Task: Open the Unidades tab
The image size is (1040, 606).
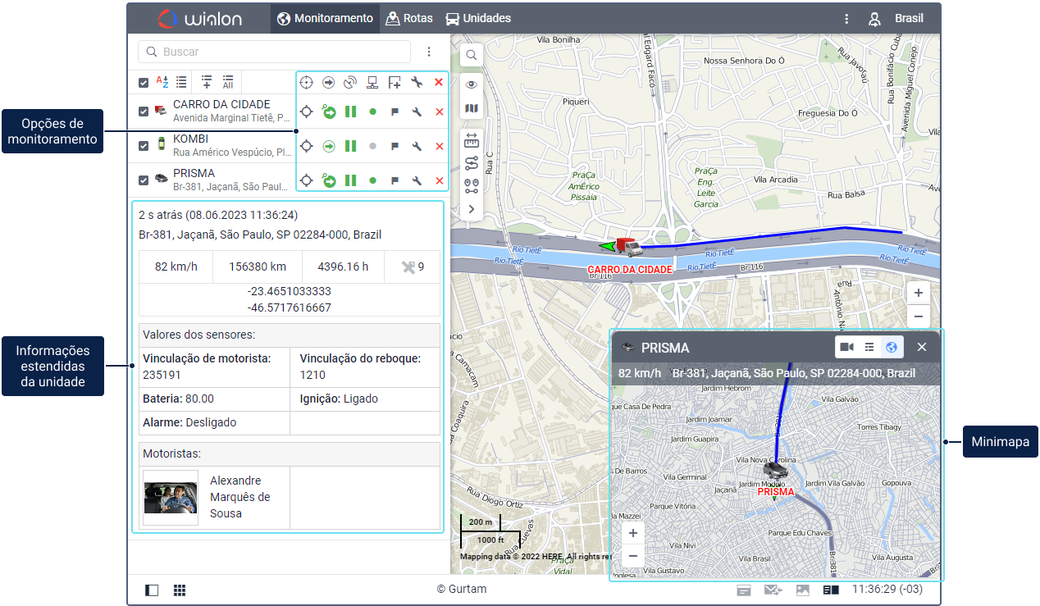Action: (x=477, y=18)
